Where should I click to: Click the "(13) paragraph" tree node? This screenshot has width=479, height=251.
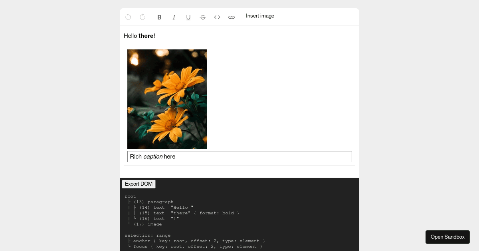point(153,202)
